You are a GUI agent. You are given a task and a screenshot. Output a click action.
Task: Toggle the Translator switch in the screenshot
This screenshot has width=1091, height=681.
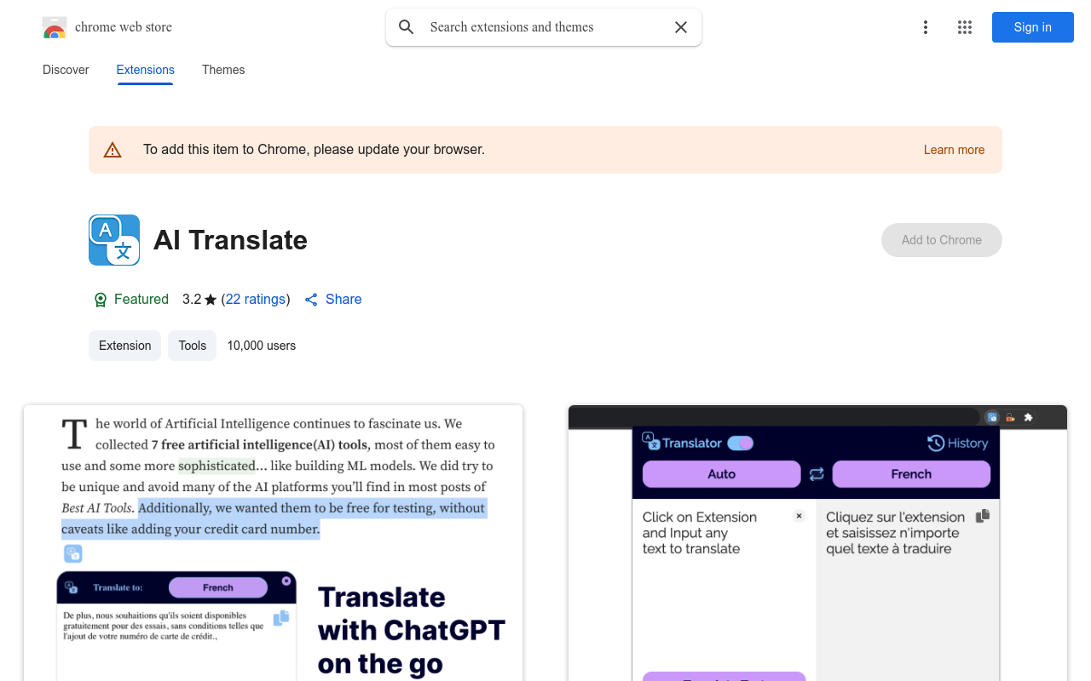pos(741,443)
